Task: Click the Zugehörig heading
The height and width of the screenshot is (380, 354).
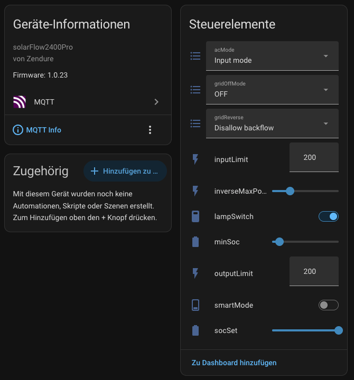Action: tap(41, 171)
